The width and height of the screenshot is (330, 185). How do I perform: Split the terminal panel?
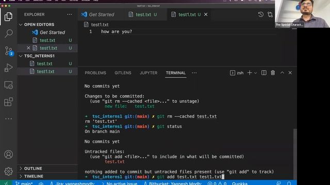(x=263, y=73)
